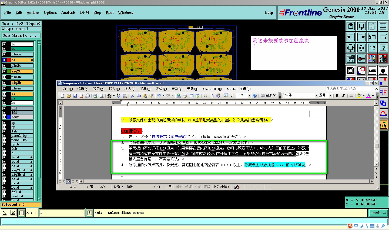This screenshot has height=230, width=389.
Task: Click Format Painter brush icon in Word
Action: pos(151,96)
